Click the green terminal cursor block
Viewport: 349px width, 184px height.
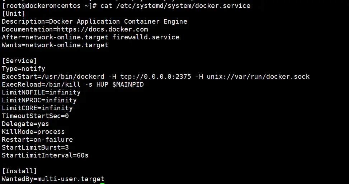[x=102, y=183]
